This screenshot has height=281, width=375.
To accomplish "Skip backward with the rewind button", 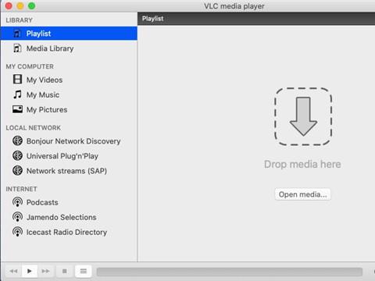I will point(13,271).
